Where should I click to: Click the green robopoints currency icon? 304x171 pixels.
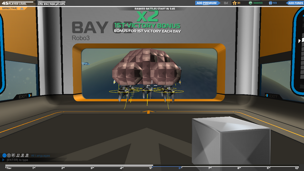point(250,3)
